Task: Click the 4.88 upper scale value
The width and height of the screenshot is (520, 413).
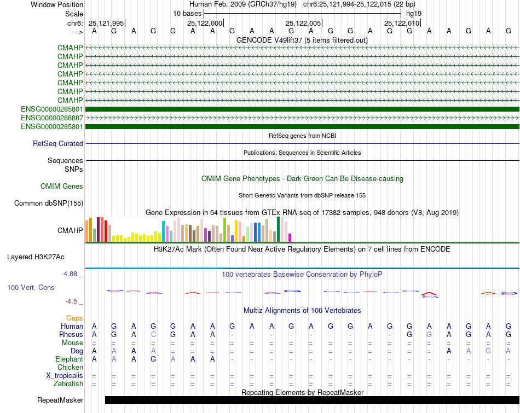Action: coord(70,274)
